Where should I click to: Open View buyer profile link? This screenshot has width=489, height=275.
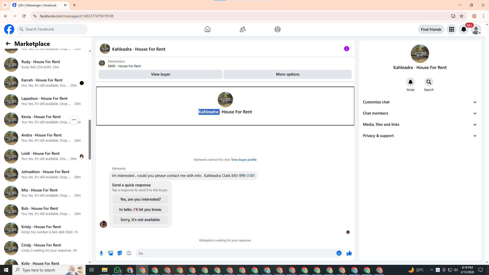244,160
